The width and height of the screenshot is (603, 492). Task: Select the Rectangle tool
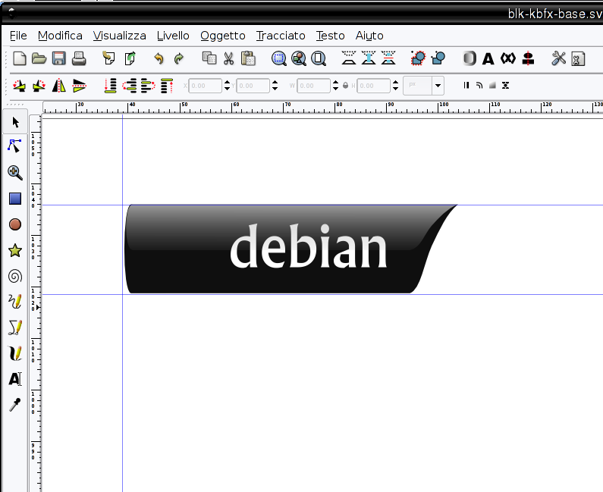click(x=15, y=199)
